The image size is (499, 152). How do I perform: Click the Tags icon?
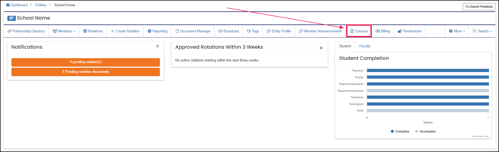coord(249,31)
